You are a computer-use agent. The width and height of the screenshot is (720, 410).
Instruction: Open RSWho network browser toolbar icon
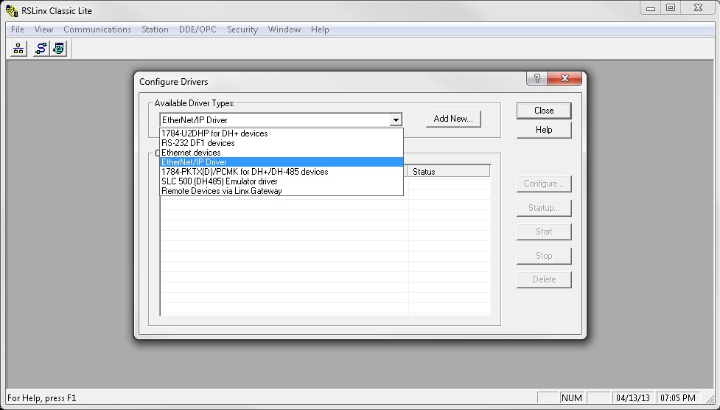18,48
